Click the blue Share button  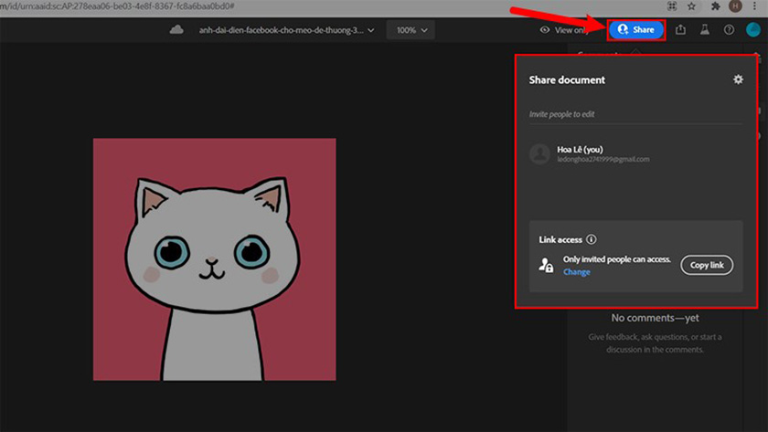[636, 29]
